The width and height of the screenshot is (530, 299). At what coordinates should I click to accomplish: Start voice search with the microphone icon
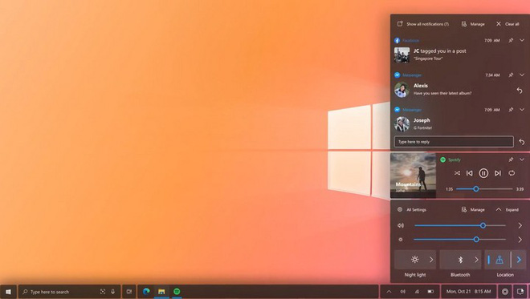pyautogui.click(x=113, y=292)
